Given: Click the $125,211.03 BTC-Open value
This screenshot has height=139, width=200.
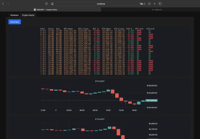Looking at the screenshot, I should (x=70, y=31).
